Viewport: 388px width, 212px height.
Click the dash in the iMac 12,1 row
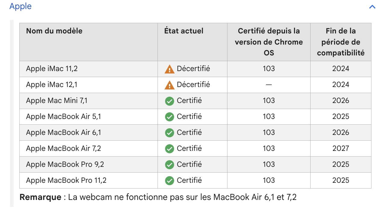269,85
